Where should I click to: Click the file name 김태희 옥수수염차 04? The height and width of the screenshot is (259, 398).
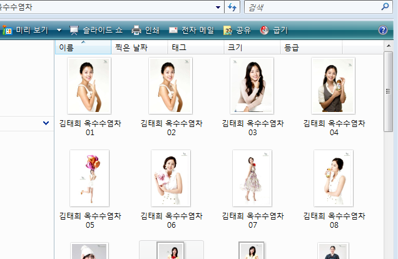[x=334, y=128]
